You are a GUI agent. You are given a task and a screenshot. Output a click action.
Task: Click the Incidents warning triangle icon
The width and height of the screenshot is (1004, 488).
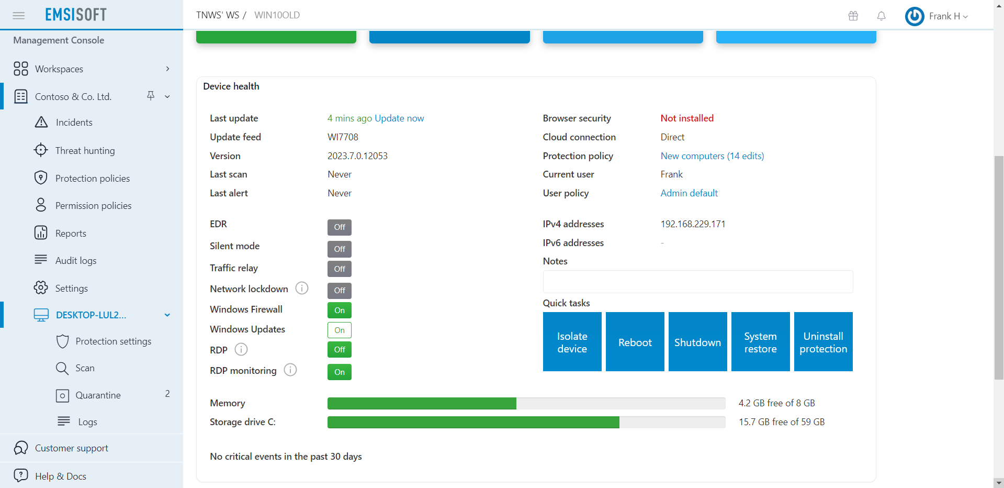(41, 122)
